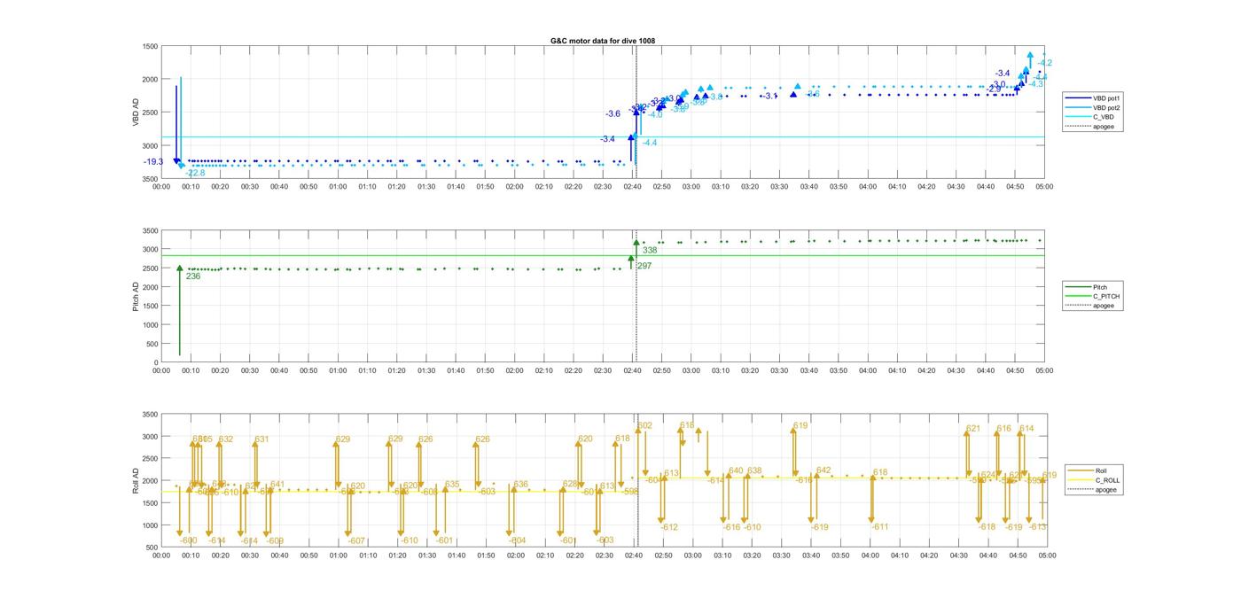The image size is (1241, 614).
Task: Click the "-607" label in the Roll plot
Action: tap(356, 540)
